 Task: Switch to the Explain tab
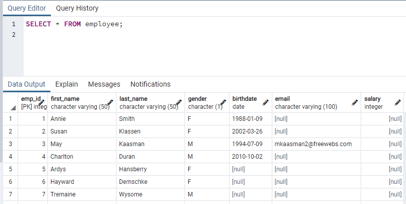[67, 84]
